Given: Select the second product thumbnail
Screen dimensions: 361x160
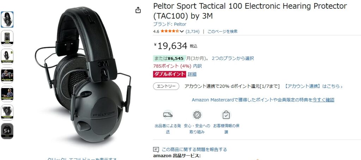Looking at the screenshot, I should pyautogui.click(x=7, y=38).
